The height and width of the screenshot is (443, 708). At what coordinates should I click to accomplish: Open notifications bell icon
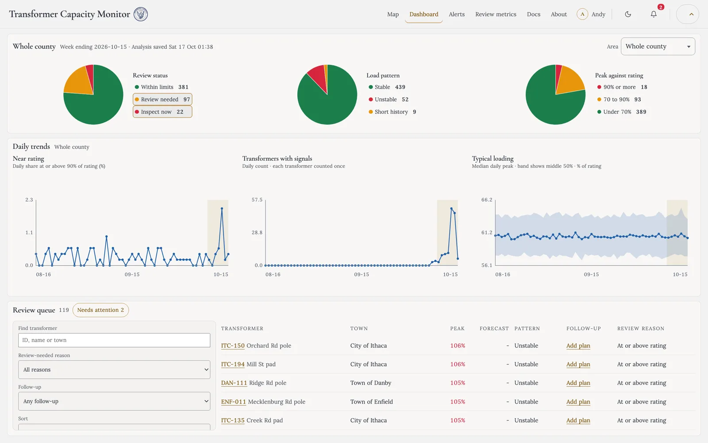click(654, 14)
